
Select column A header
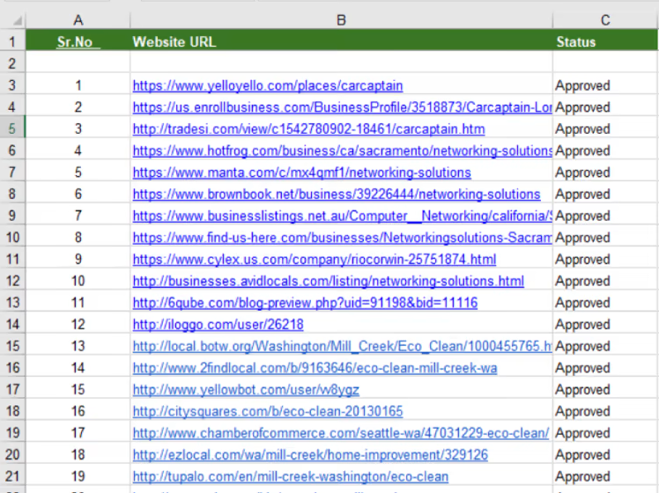pyautogui.click(x=78, y=20)
